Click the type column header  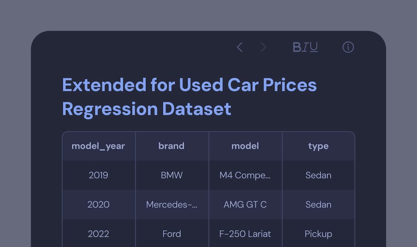point(318,146)
